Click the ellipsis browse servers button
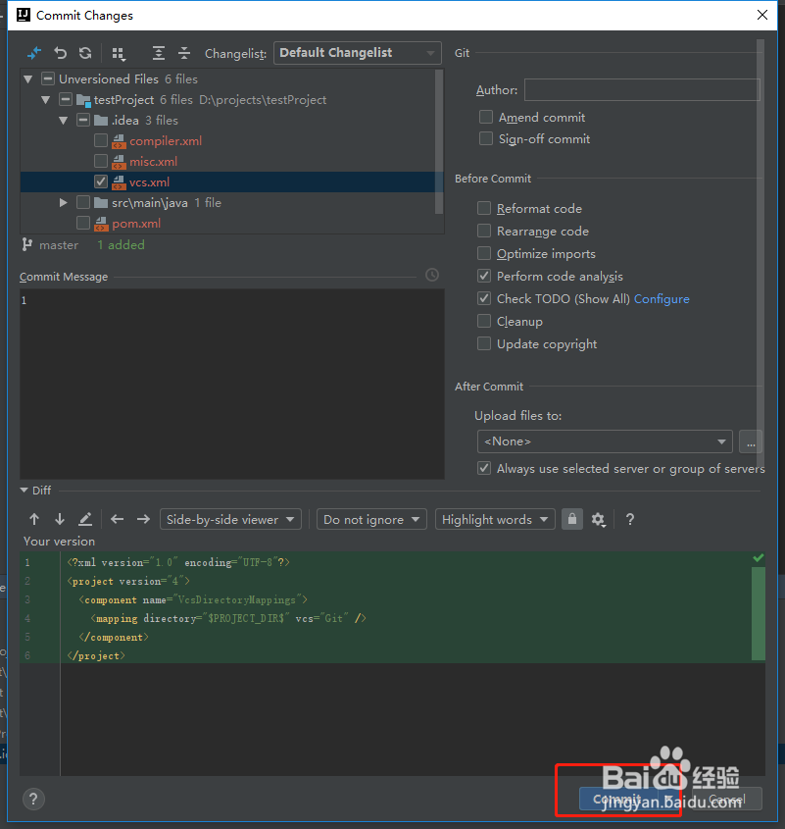 click(751, 441)
